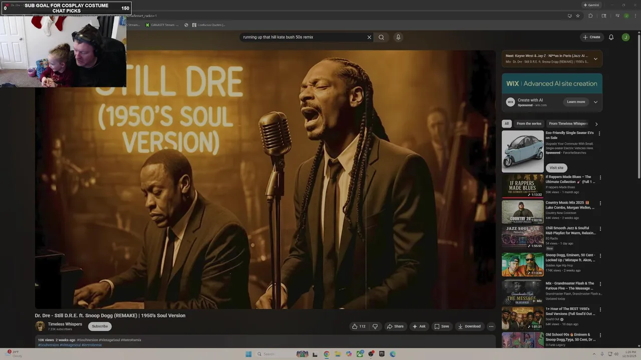
Task: Open Country Music Mix 2025 thumbnail
Action: point(522,211)
